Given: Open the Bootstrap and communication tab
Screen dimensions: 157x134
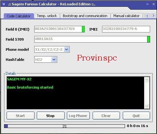Looking at the screenshot, I should tap(85, 16).
